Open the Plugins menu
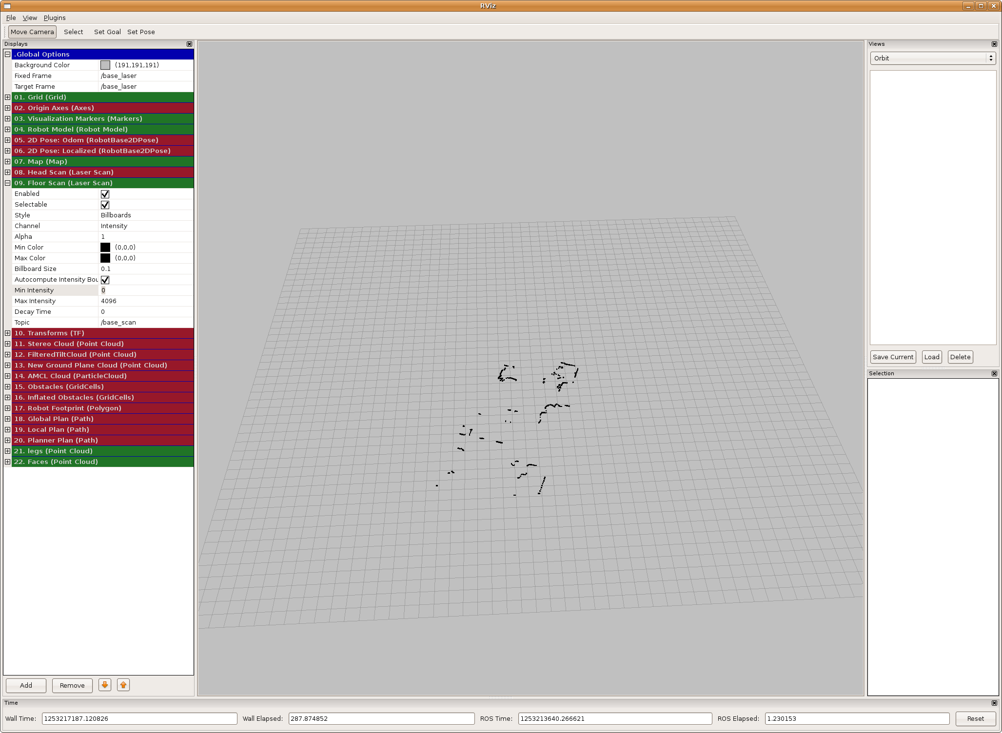 click(x=55, y=18)
